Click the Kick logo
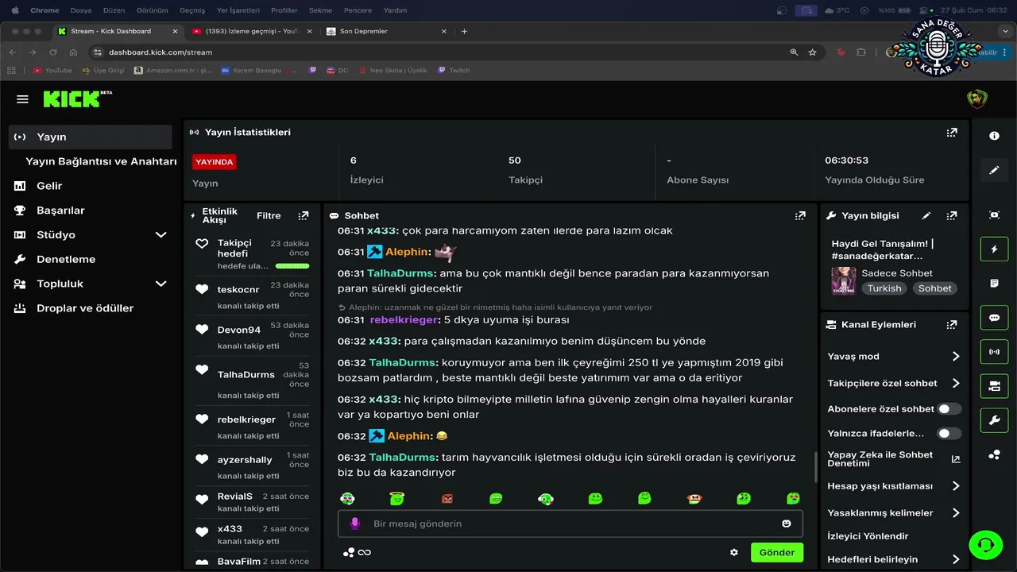Screen dimensions: 1017x572 point(77,99)
